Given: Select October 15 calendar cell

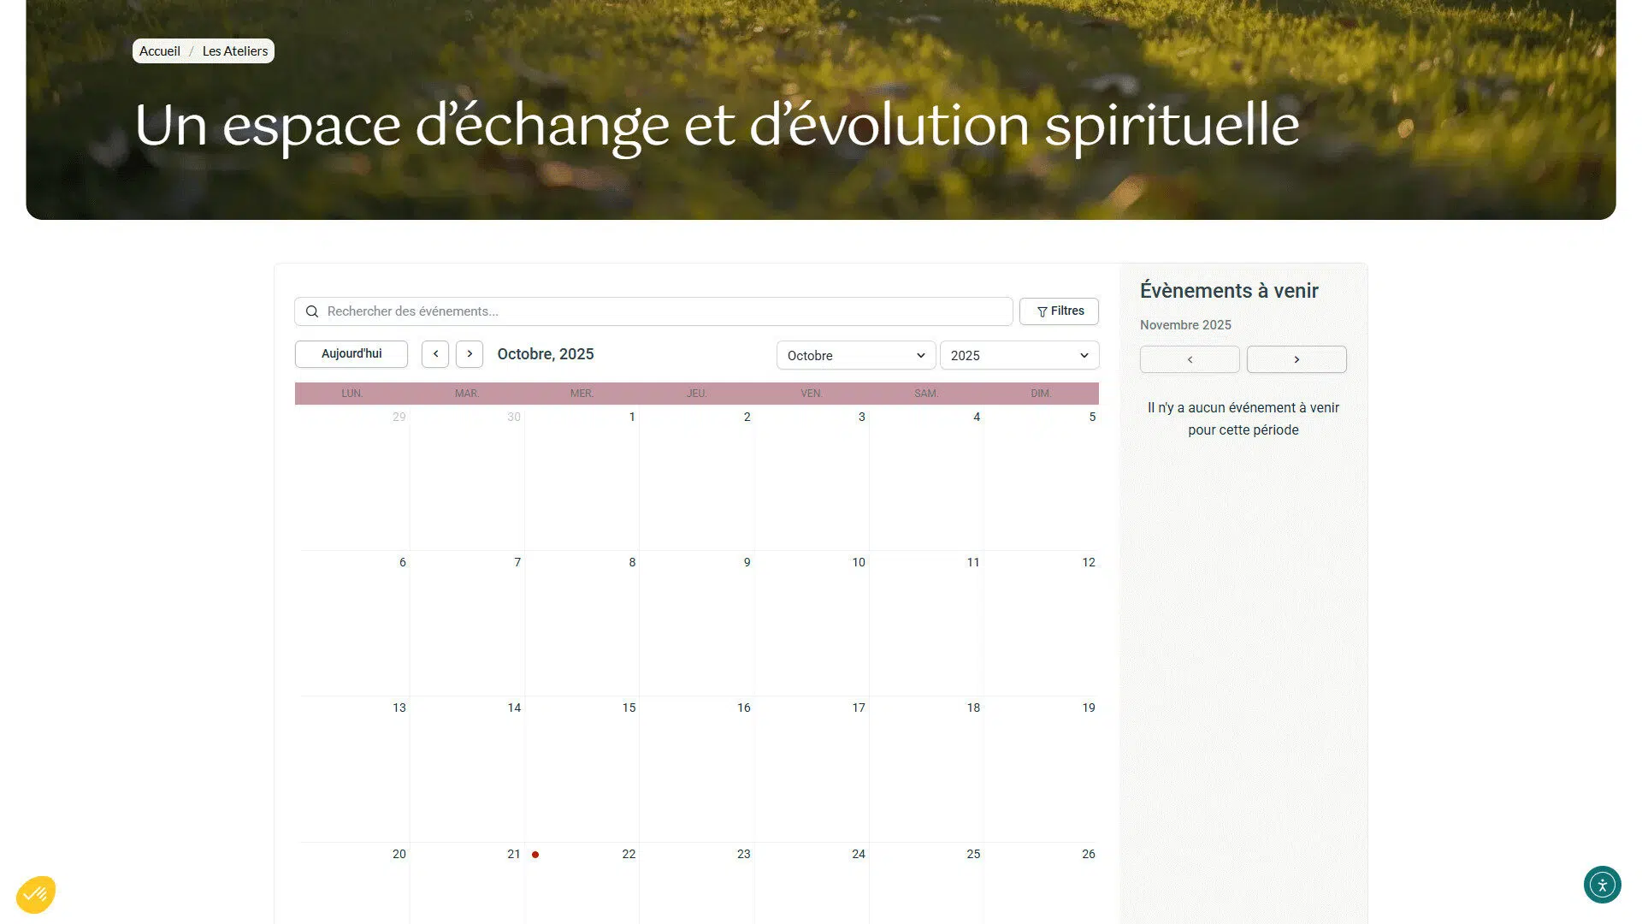Looking at the screenshot, I should coord(582,768).
